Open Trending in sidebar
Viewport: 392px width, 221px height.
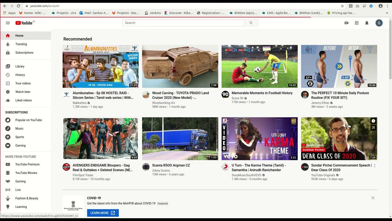coord(25,44)
